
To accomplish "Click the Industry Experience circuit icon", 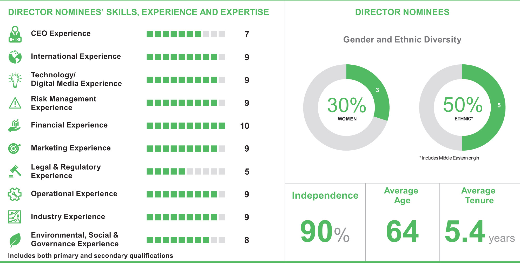I will click(15, 217).
